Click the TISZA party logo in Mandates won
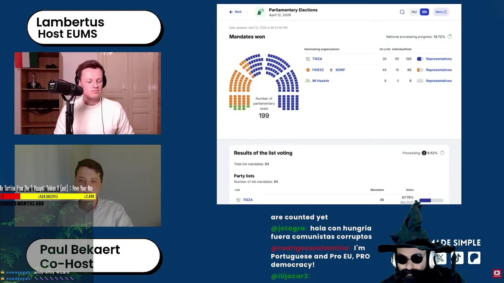The image size is (504, 283). 308,59
